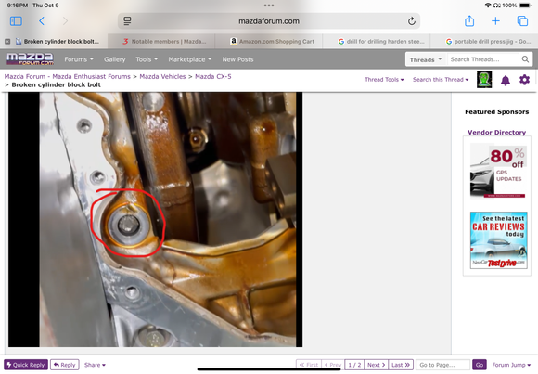The image size is (538, 374).
Task: Click the Quick Reply button
Action: coord(26,365)
